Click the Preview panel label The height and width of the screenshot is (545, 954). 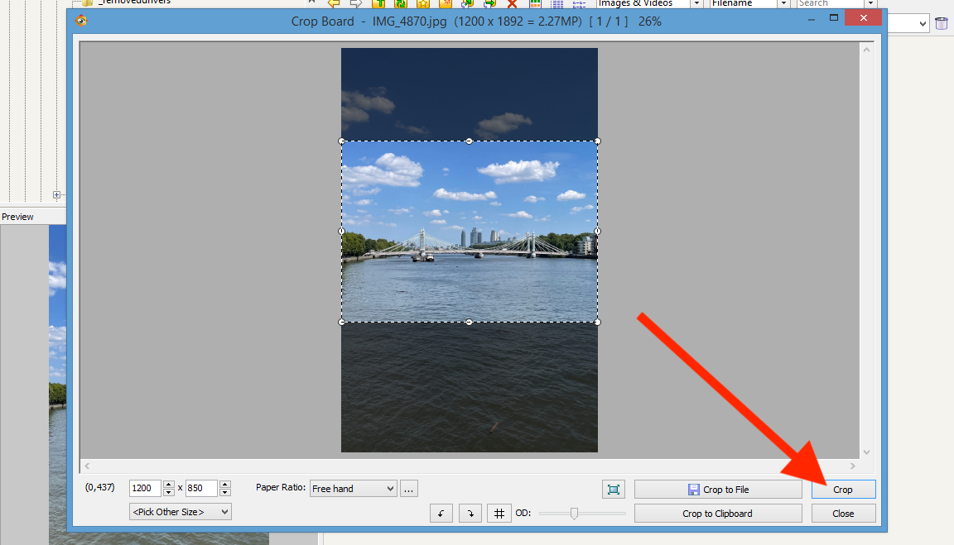coord(17,217)
